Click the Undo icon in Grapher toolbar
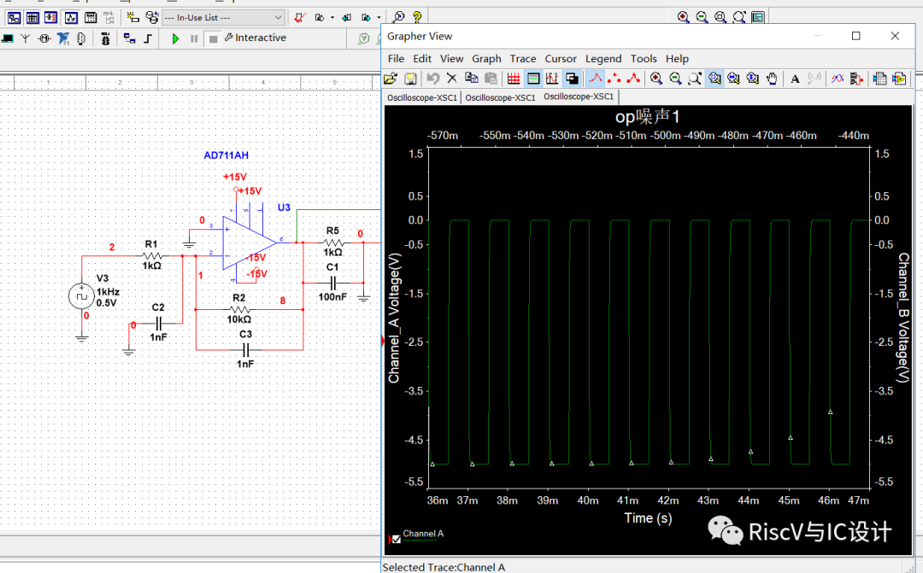Viewport: 923px width, 573px height. click(432, 79)
